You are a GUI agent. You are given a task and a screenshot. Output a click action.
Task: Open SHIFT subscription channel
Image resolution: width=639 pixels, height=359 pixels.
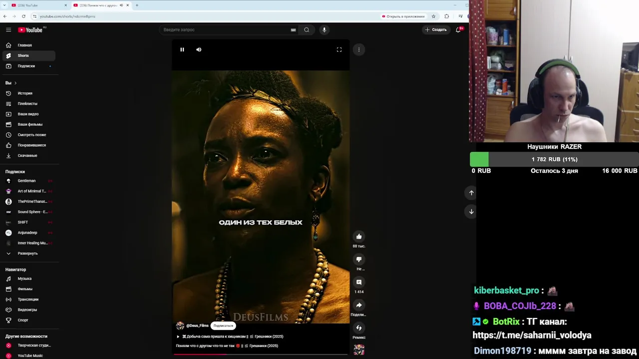coord(28,222)
